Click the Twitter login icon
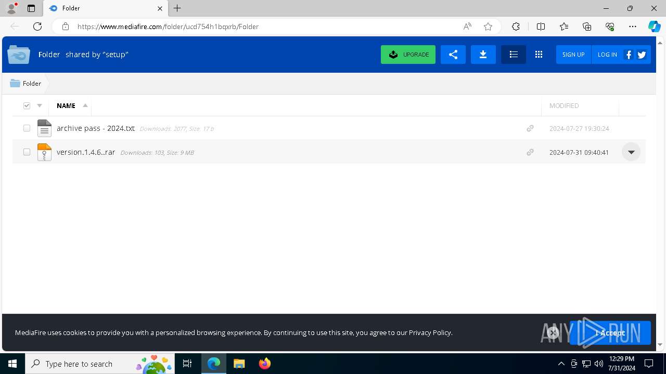Screen dimensions: 666x374 pos(642,55)
